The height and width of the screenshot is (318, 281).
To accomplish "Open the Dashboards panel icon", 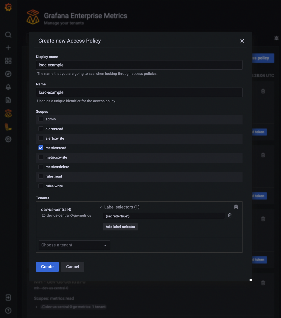I will [x=8, y=61].
